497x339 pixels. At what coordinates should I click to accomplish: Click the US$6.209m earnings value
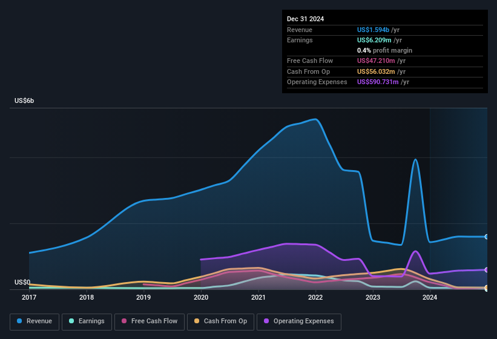(x=374, y=40)
